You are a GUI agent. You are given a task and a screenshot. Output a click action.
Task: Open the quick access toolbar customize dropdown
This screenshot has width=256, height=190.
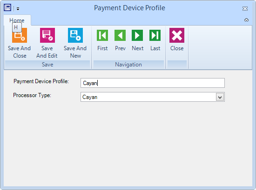[x=18, y=9]
